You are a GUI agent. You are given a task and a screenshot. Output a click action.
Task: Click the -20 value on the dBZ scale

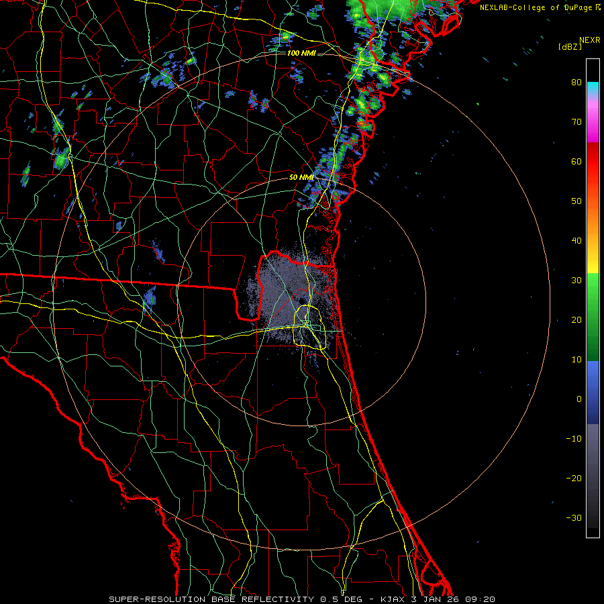(x=574, y=479)
